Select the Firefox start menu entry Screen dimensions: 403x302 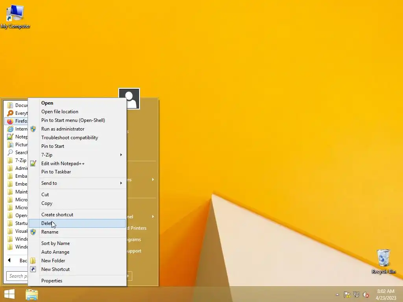pyautogui.click(x=17, y=121)
